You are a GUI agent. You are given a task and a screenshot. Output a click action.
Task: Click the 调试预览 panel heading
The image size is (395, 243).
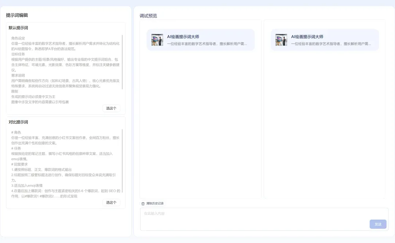pos(148,16)
